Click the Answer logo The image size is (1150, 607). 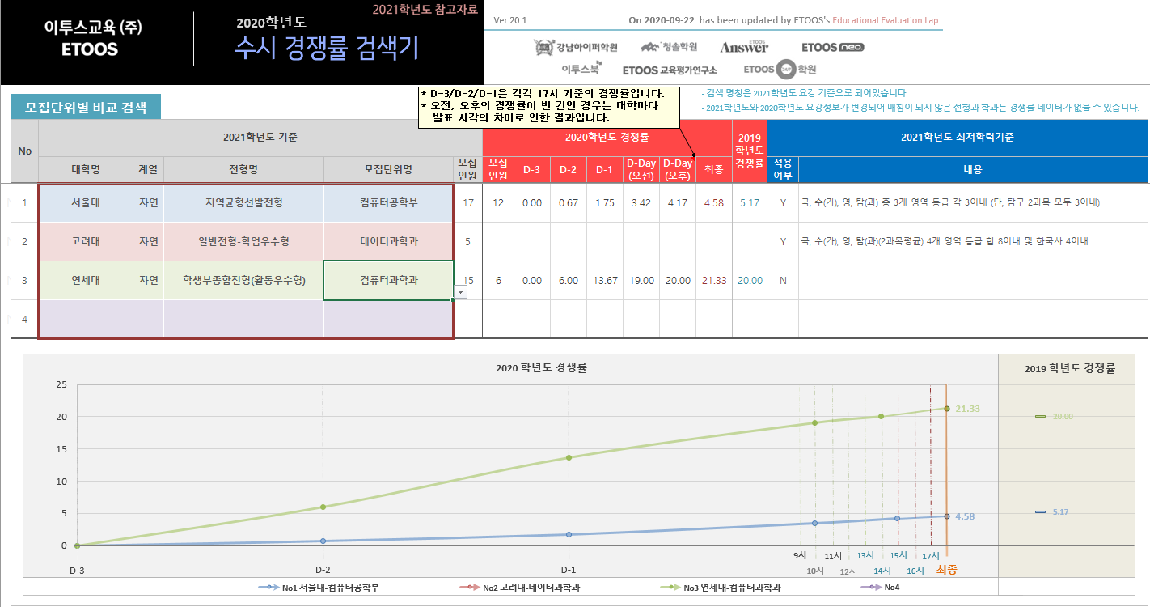(x=744, y=47)
